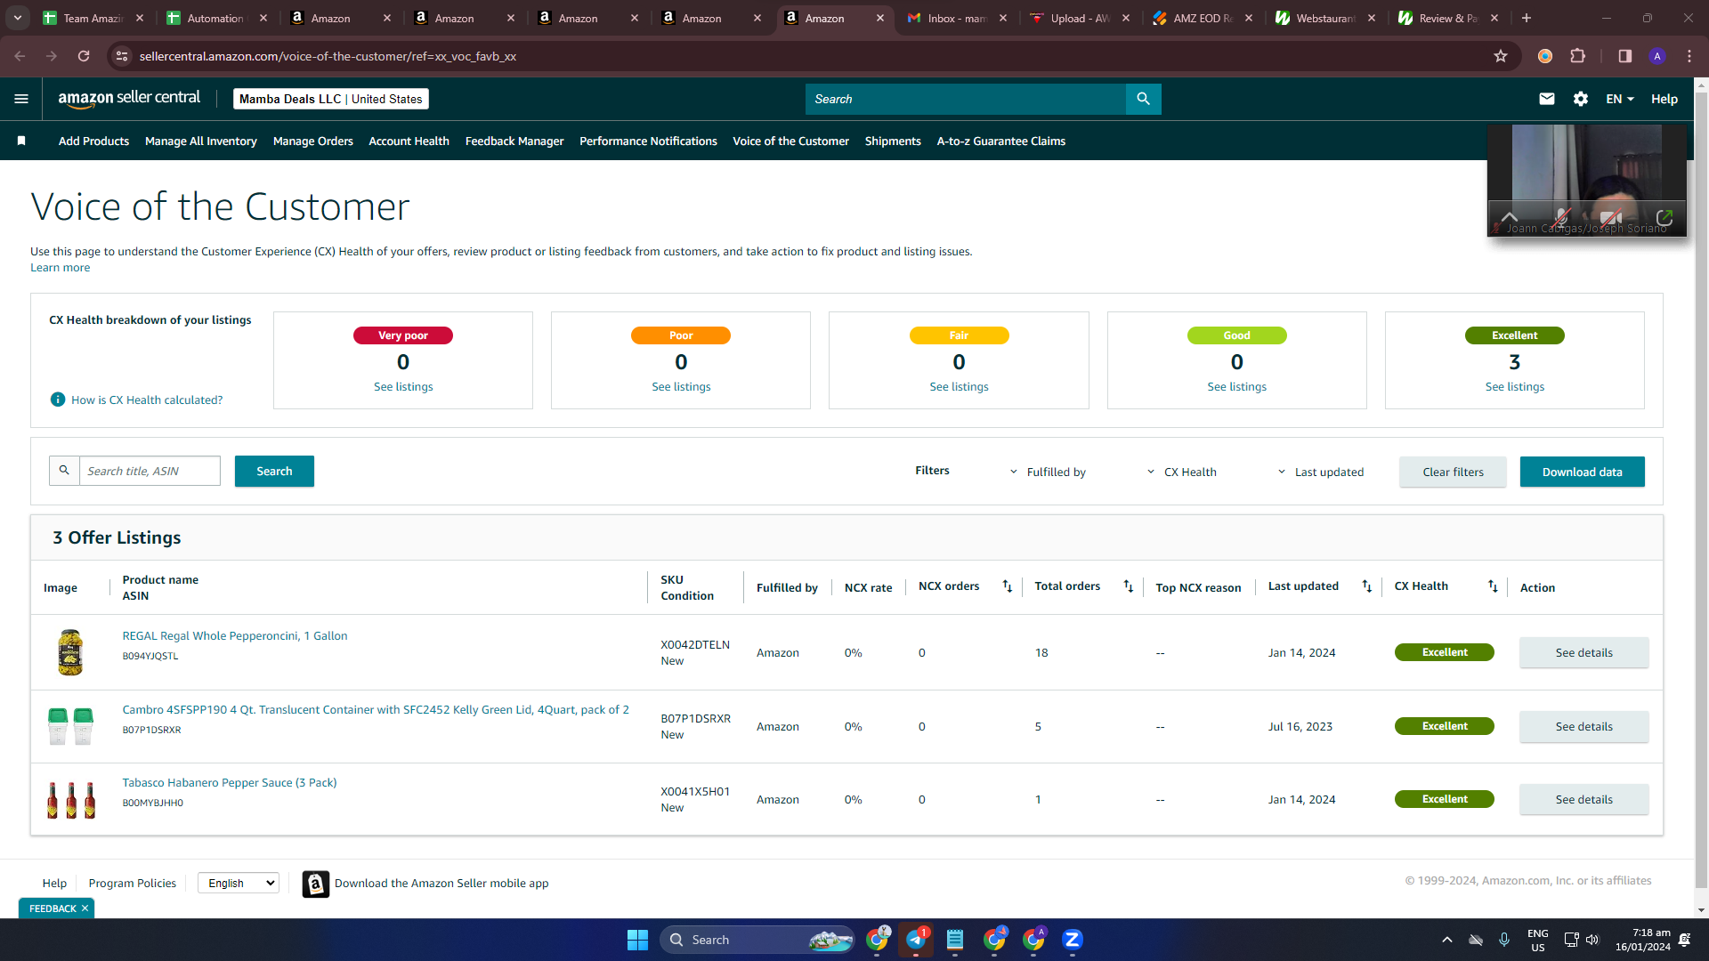Close the FEEDBACK tab with the X
Viewport: 1709px width, 961px height.
pyautogui.click(x=85, y=909)
